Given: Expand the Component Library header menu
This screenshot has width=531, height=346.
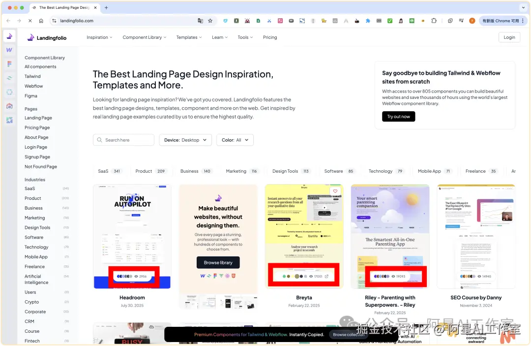Looking at the screenshot, I should click(x=144, y=37).
